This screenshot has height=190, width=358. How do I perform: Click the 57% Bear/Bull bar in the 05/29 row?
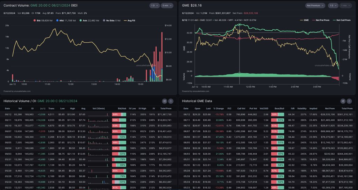pos(277,170)
